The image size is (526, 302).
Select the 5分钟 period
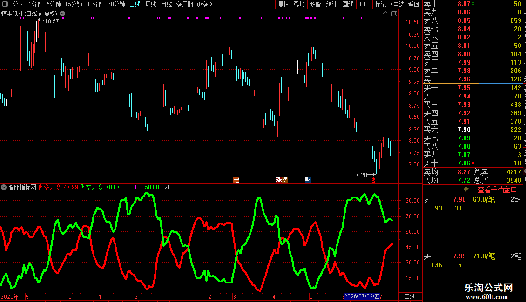click(54, 4)
